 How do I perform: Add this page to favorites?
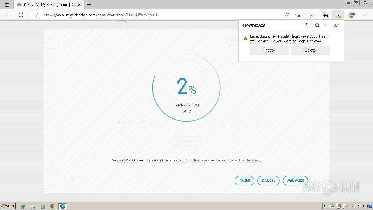tap(298, 15)
